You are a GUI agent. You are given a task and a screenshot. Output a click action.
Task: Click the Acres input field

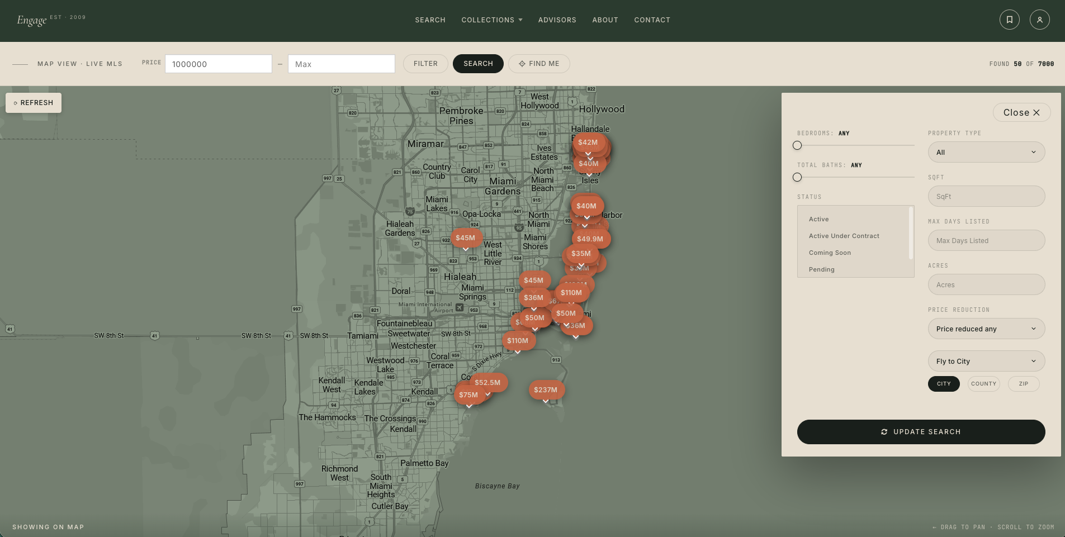point(986,284)
